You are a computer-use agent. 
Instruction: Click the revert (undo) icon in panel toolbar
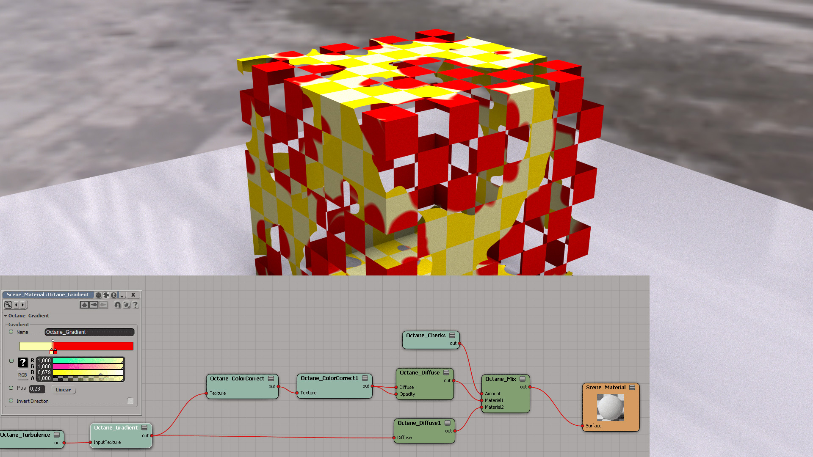[x=118, y=305]
